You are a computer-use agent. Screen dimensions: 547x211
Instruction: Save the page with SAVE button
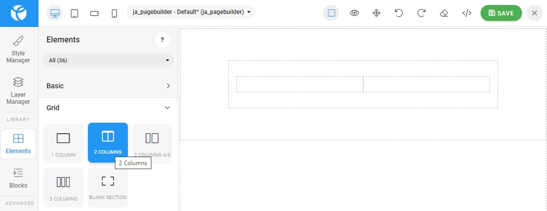(502, 13)
